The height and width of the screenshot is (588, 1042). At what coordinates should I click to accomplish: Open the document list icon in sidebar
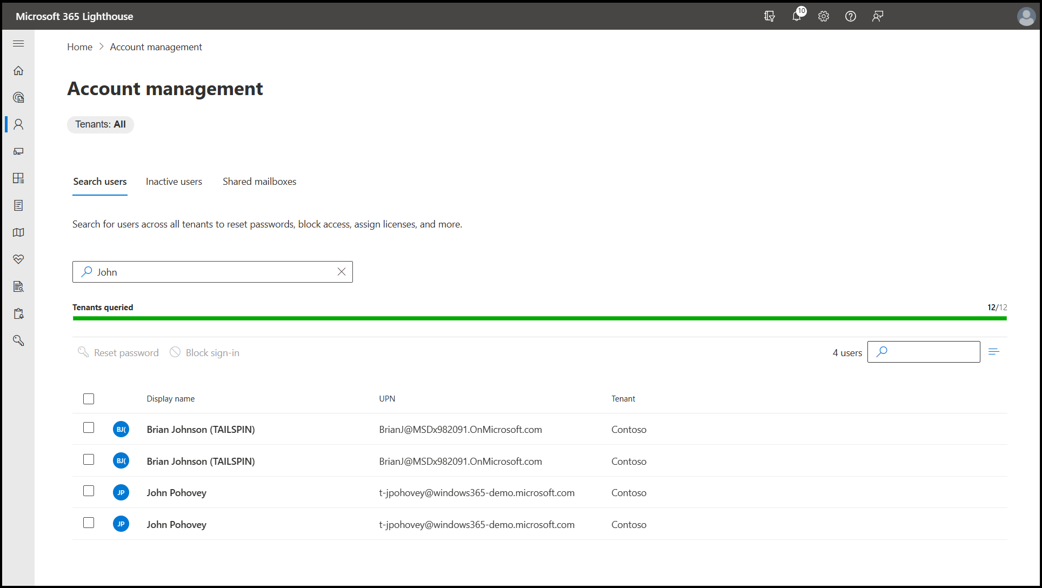18,205
